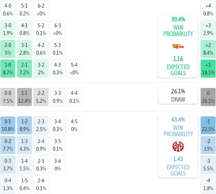216x194 pixels.
Task: Select the 2-2 draw scoreline
Action: (41, 97)
